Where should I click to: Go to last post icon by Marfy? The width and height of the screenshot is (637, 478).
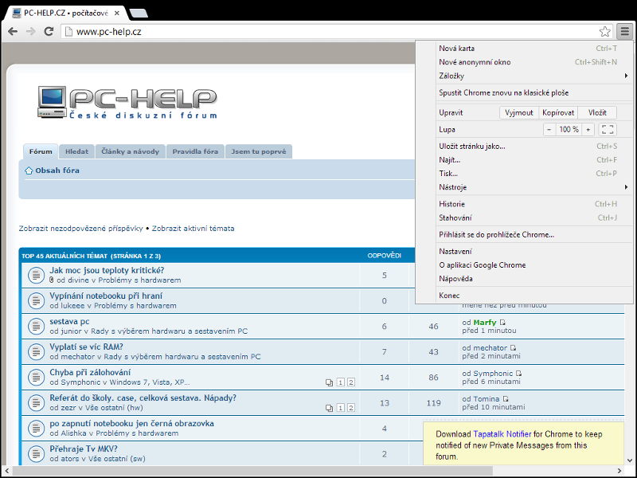[x=502, y=323]
